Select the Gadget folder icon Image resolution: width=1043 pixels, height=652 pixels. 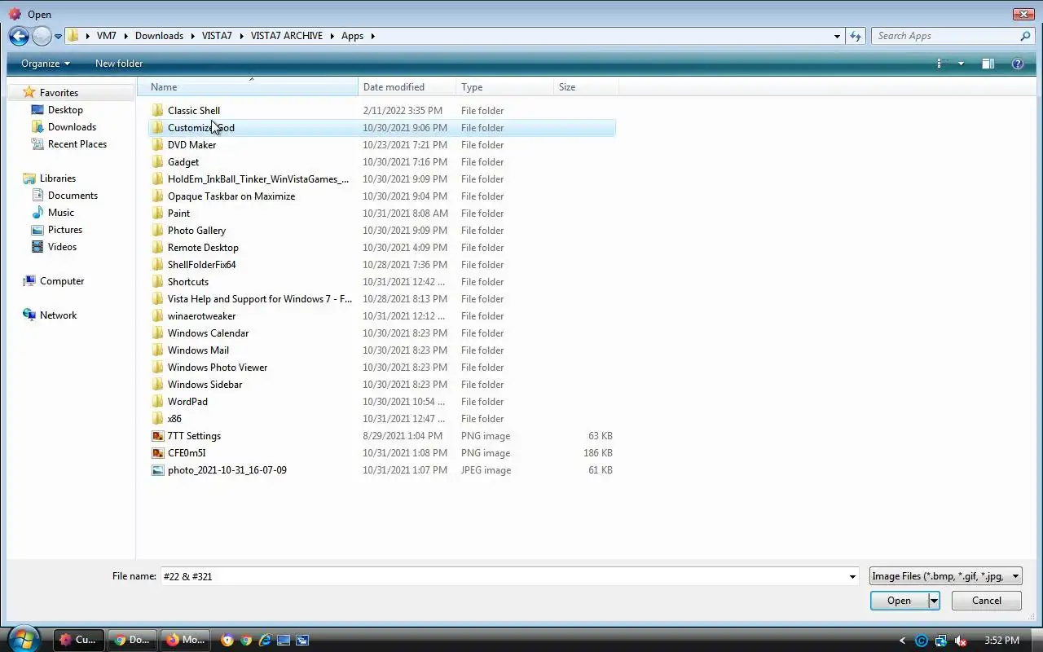pyautogui.click(x=158, y=161)
